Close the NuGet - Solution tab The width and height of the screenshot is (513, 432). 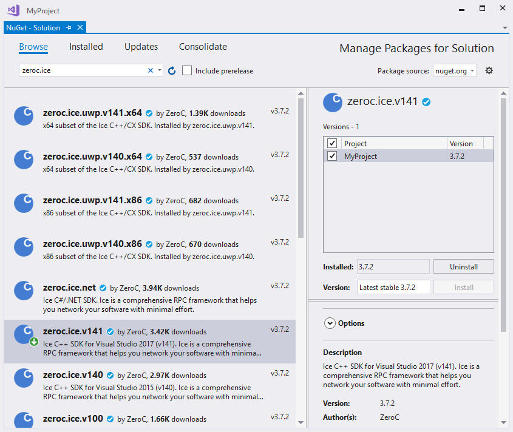click(x=80, y=27)
